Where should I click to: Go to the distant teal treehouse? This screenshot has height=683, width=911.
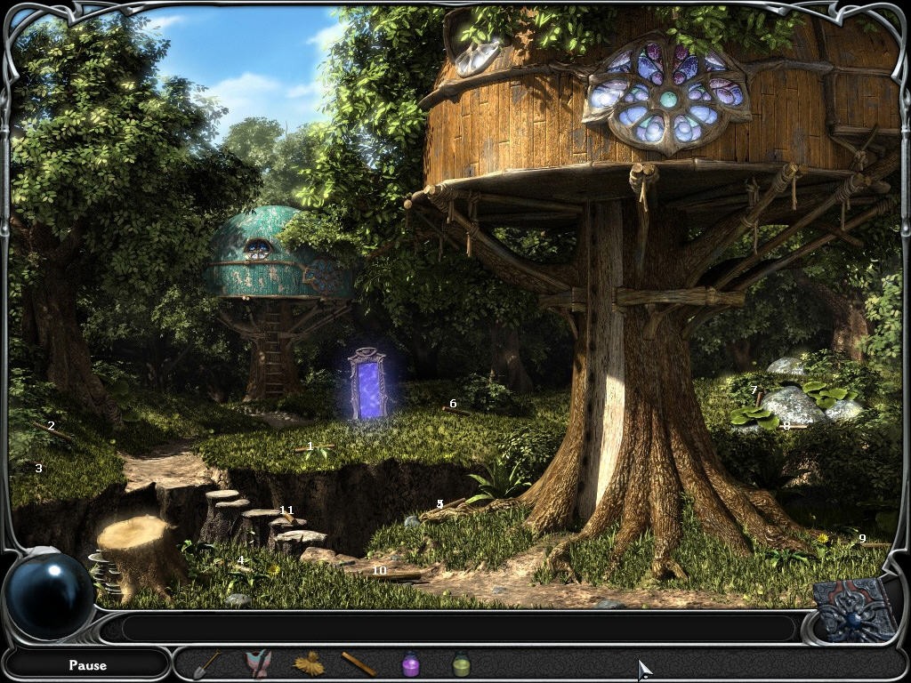point(267,258)
